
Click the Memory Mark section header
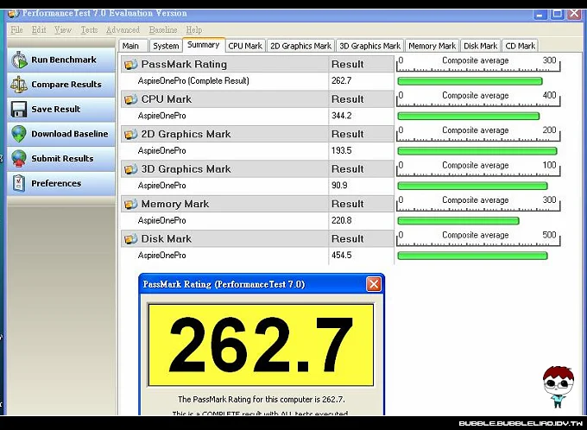click(x=257, y=204)
